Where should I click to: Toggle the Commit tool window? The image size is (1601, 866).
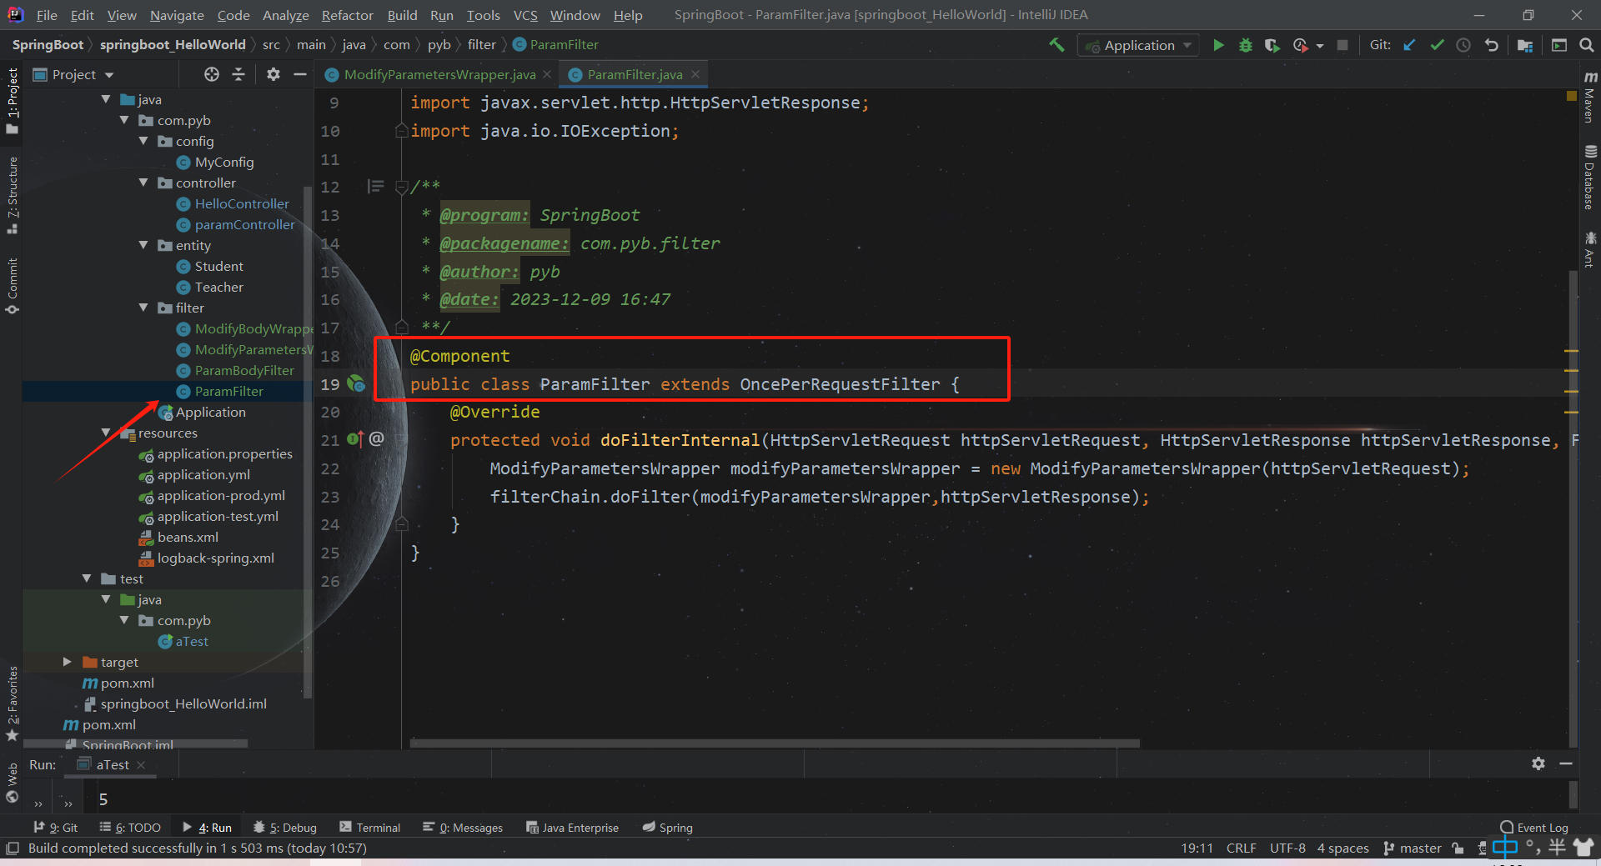[x=12, y=285]
